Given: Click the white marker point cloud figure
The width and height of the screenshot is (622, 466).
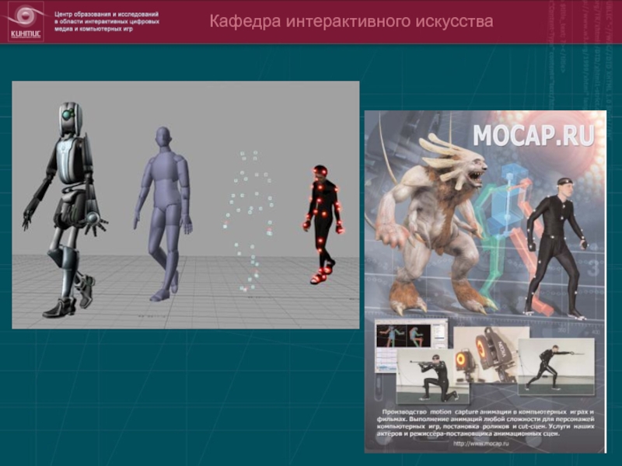Looking at the screenshot, I should tap(250, 221).
